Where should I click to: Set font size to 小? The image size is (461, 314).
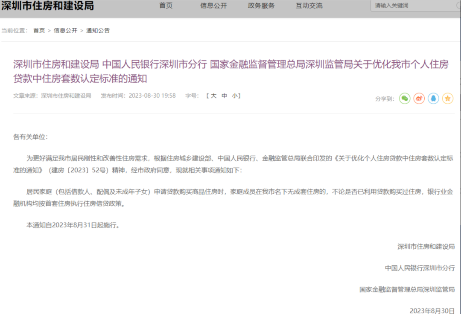tap(235, 96)
